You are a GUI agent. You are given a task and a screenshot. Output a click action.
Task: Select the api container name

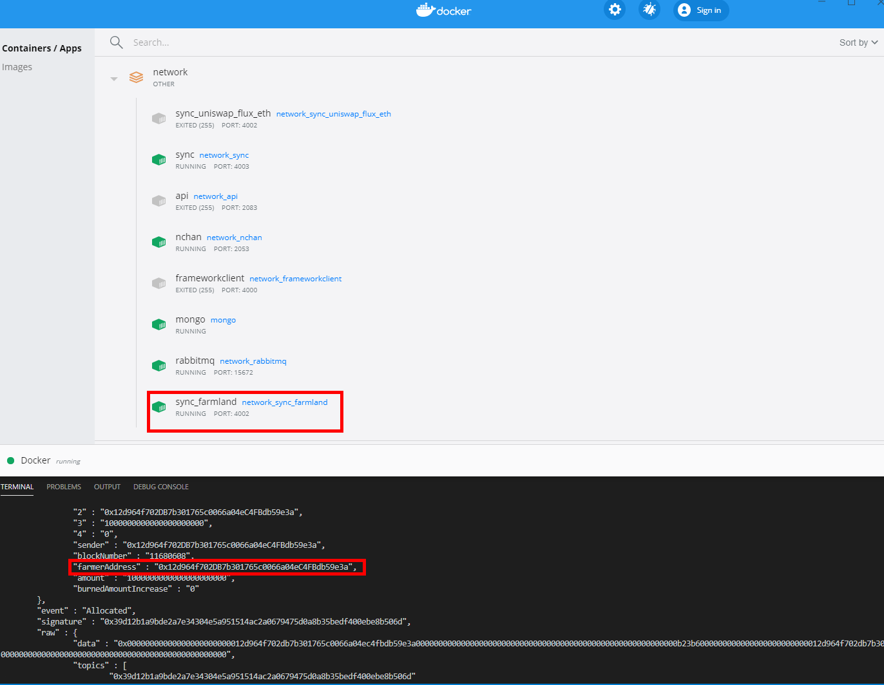tap(182, 196)
